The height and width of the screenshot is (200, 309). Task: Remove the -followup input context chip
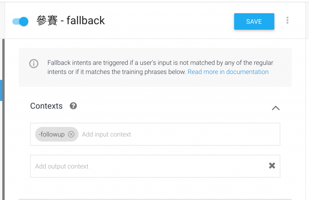(71, 134)
